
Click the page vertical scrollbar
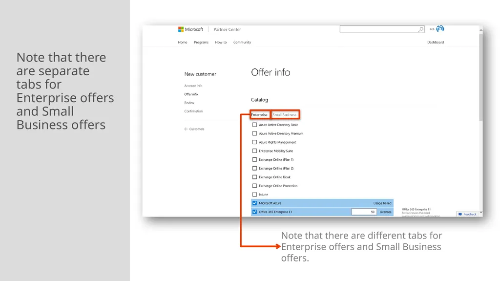click(x=481, y=77)
